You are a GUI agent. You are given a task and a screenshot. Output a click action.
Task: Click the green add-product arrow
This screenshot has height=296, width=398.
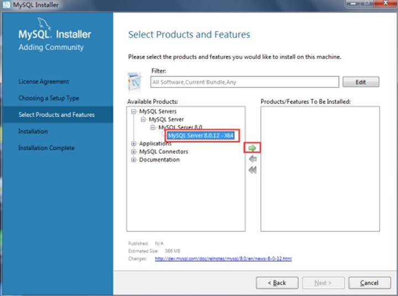(x=253, y=148)
